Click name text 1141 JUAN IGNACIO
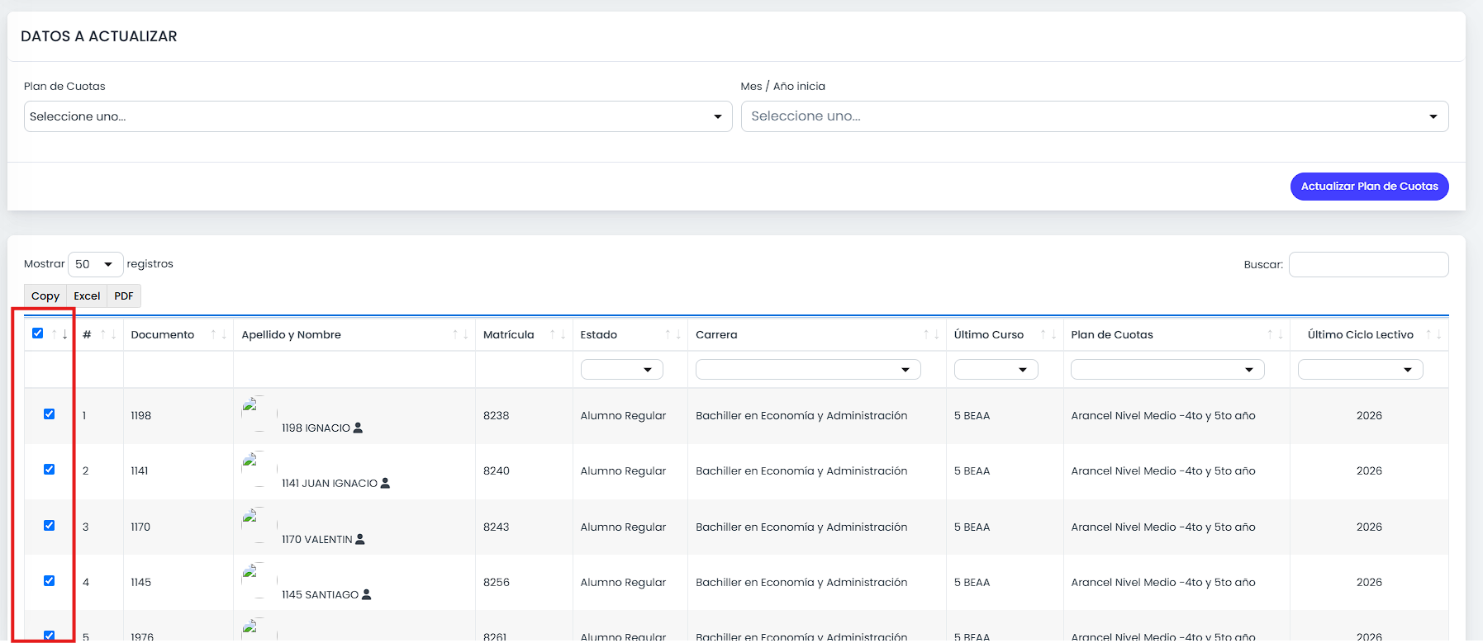Viewport: 1483px width, 643px height. (x=330, y=484)
